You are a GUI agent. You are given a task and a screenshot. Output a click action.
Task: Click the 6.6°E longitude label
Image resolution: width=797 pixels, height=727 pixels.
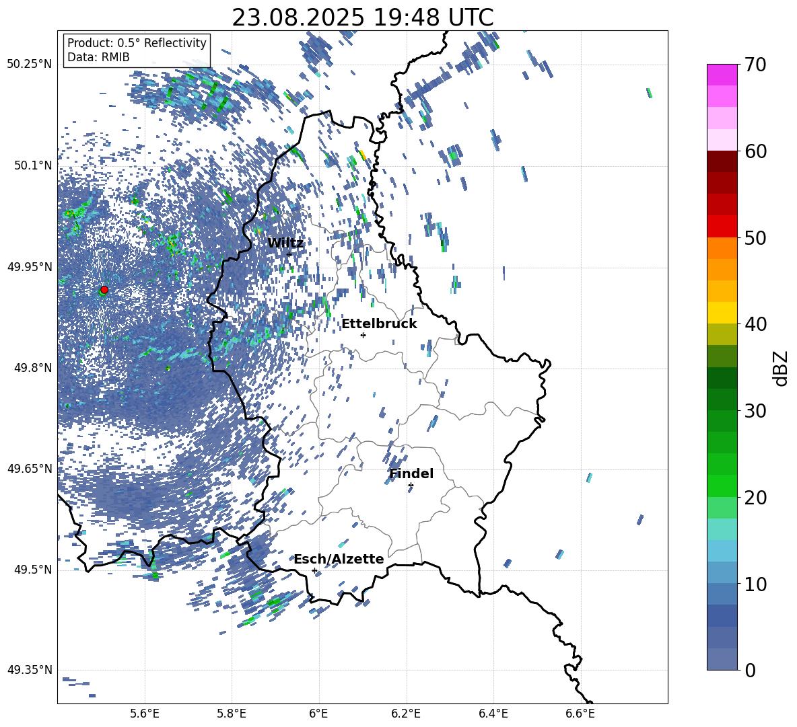pos(580,714)
